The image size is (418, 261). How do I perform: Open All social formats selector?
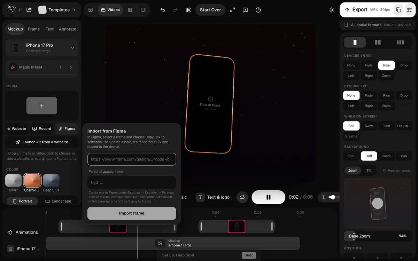click(378, 25)
